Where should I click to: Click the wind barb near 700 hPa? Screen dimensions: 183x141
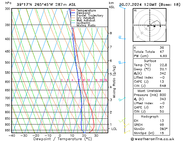coord(121,99)
